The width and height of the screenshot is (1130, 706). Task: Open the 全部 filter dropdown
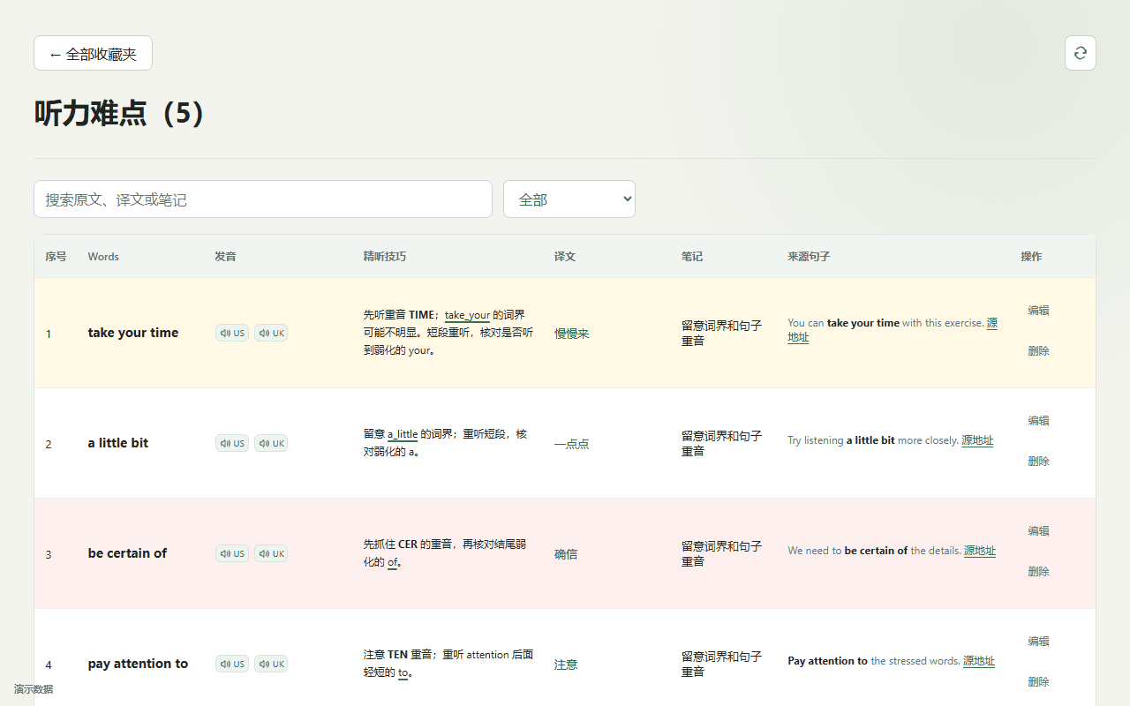tap(569, 199)
